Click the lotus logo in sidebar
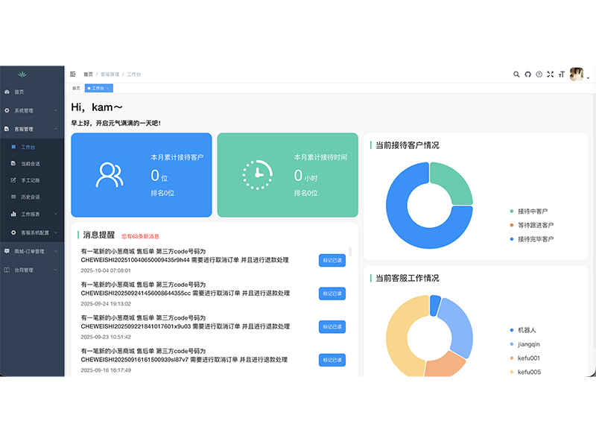 click(22, 74)
